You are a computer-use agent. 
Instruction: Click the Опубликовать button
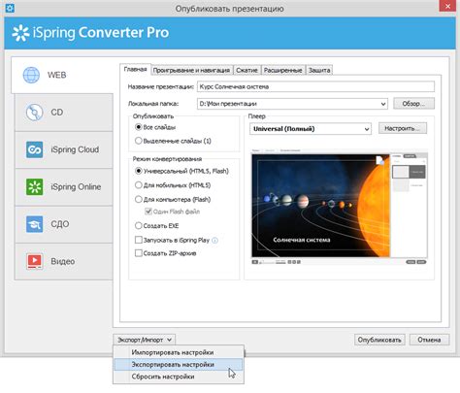pos(379,340)
